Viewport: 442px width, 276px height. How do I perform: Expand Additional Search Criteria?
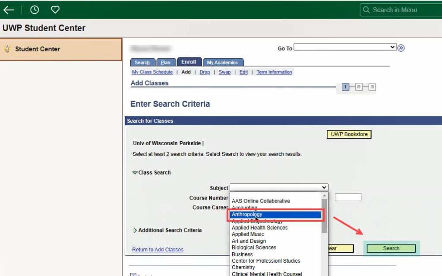click(135, 230)
